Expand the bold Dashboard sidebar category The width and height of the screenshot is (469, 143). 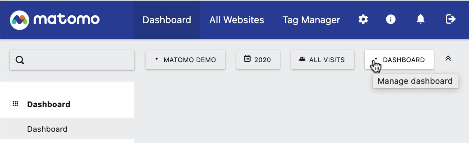(49, 104)
